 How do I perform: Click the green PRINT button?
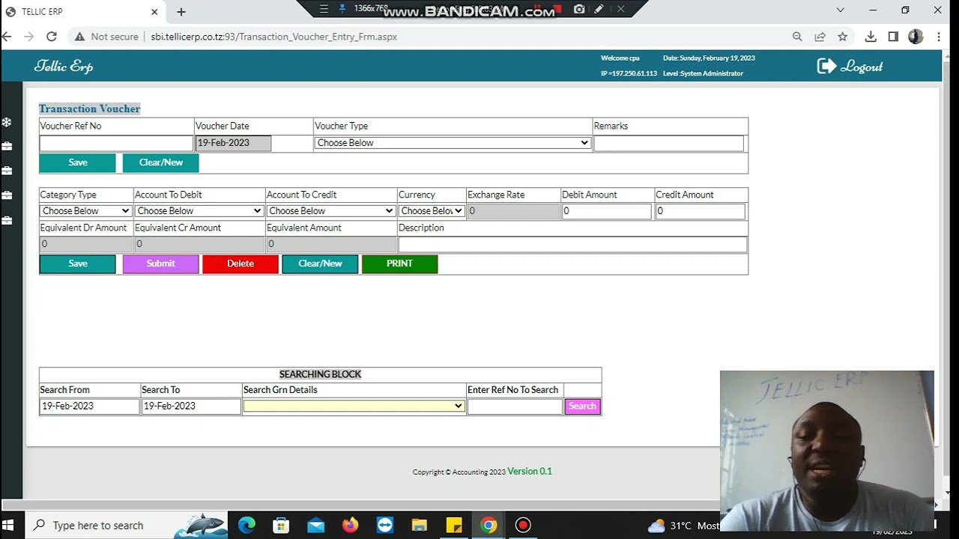399,264
